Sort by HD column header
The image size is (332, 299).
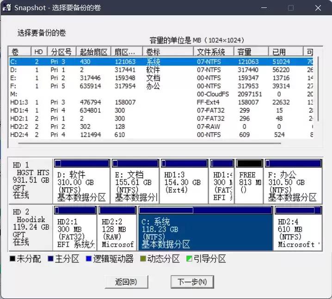click(x=39, y=51)
